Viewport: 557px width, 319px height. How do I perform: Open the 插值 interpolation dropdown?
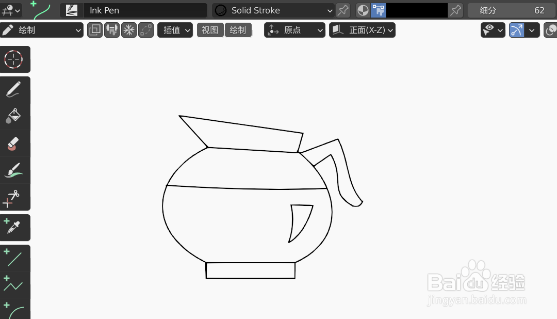175,30
